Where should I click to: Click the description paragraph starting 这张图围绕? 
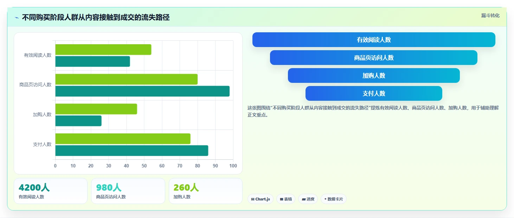[373, 111]
